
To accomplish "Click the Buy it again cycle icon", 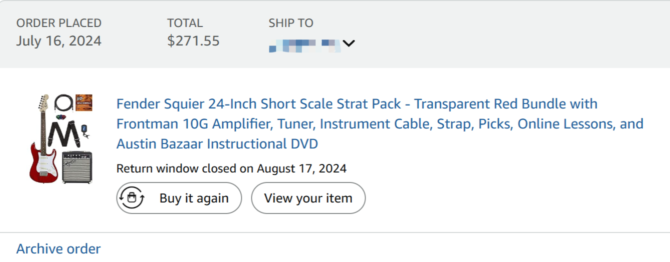I will (131, 198).
